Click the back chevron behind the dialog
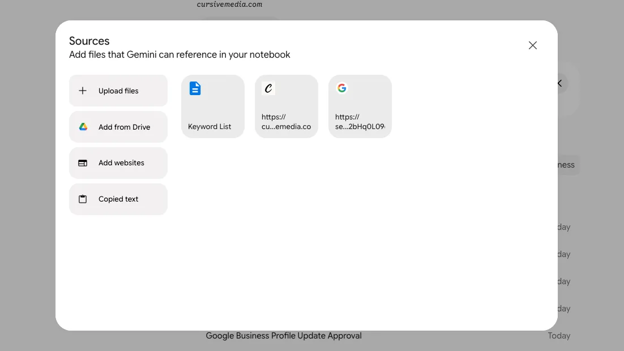Screen dimensions: 624x351 [x=560, y=84]
